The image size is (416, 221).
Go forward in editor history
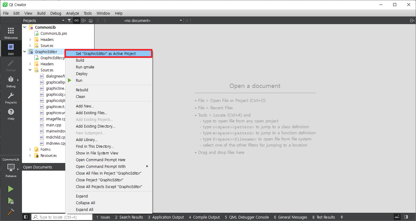[105, 20]
